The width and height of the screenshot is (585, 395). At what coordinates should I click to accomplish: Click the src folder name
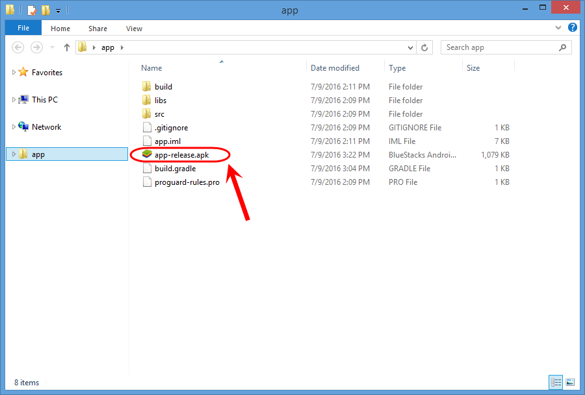coord(159,114)
